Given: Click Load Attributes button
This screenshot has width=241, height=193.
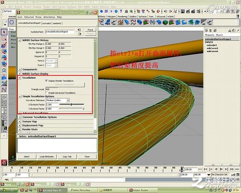Looking at the screenshot, I should pos(47,157).
